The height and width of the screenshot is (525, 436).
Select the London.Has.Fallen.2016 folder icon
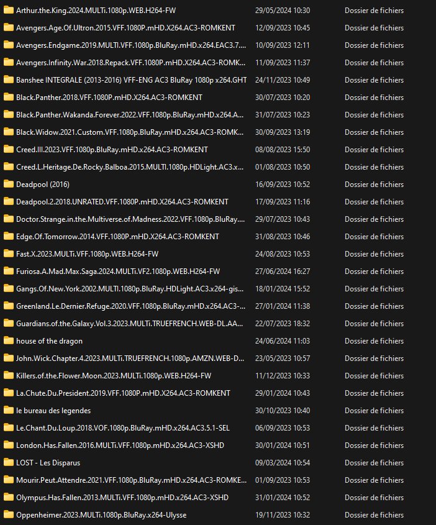(8, 445)
